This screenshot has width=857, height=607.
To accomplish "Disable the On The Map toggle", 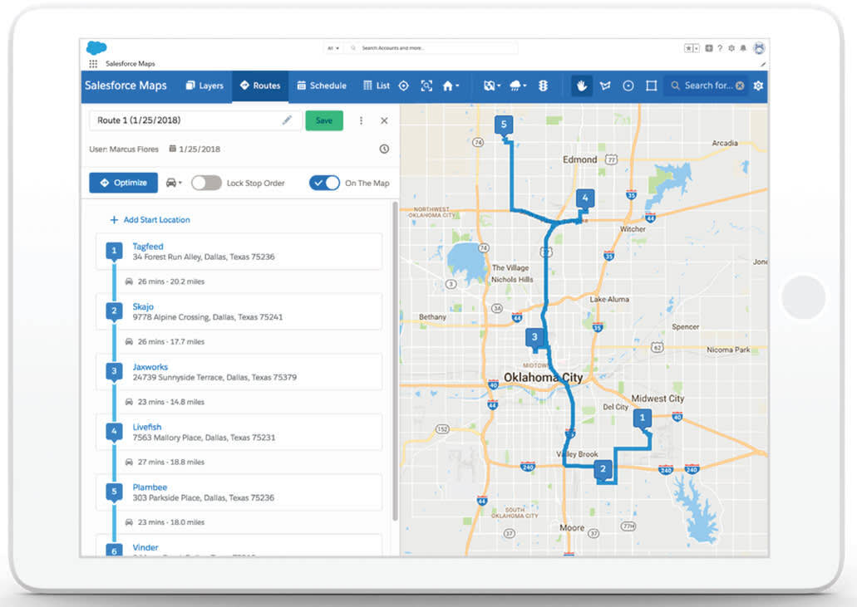I will [324, 183].
